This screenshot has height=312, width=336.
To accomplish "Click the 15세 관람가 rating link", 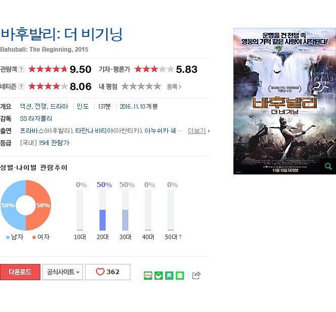I will (x=54, y=143).
